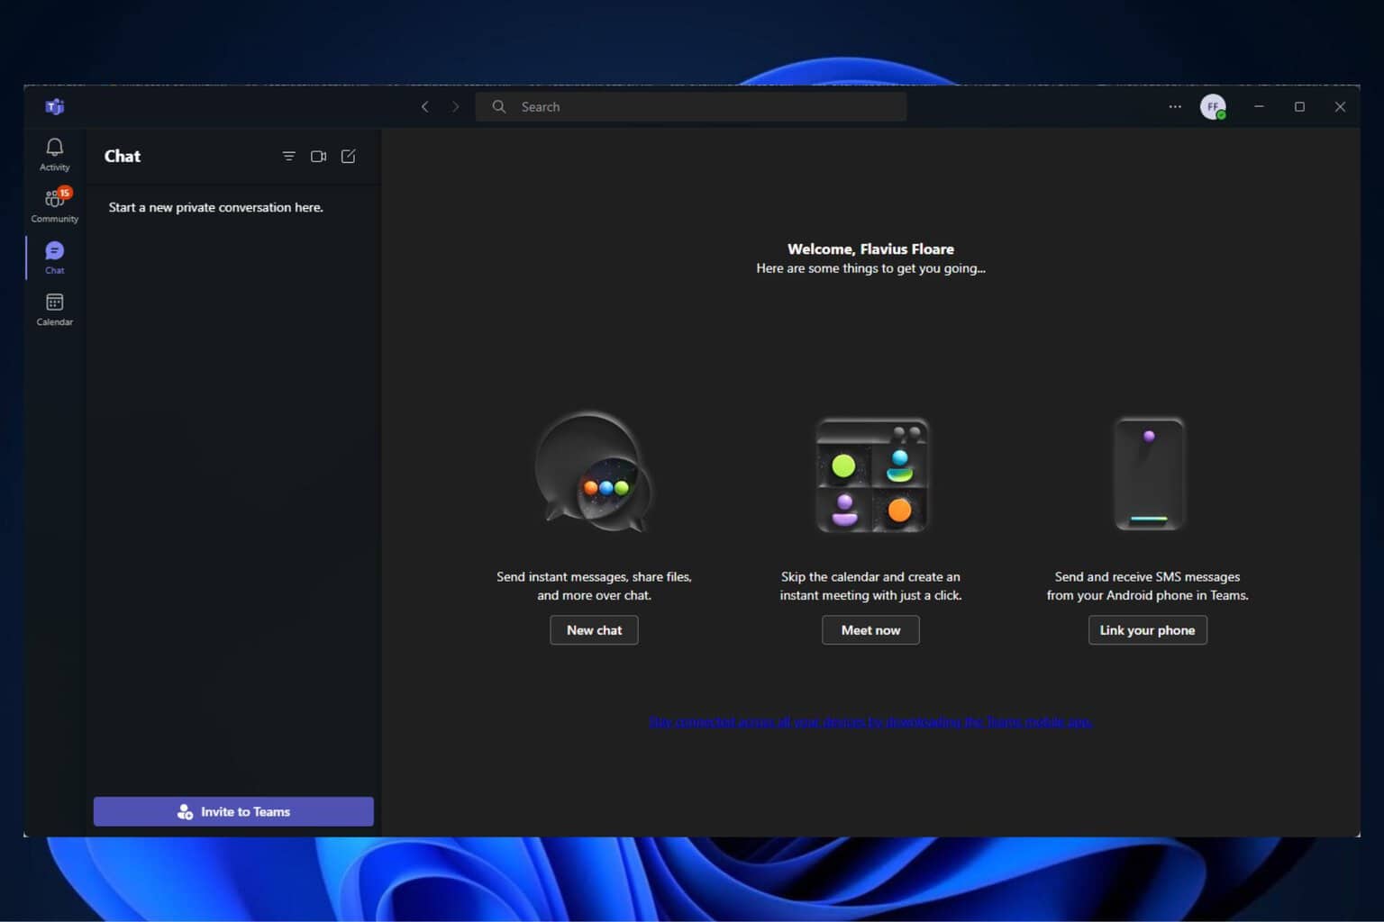Start a video meeting from chat header
The height and width of the screenshot is (922, 1384).
coord(318,156)
